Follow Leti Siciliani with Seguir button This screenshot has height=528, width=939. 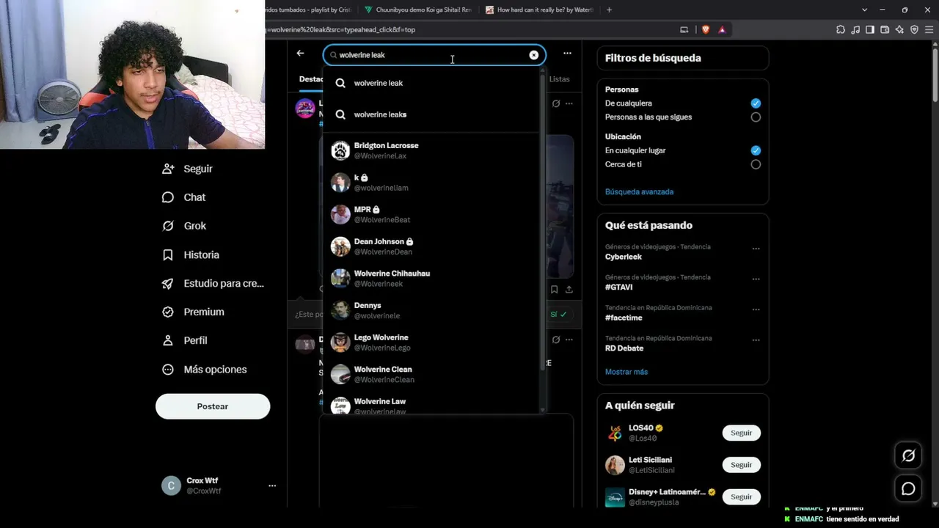click(x=741, y=465)
